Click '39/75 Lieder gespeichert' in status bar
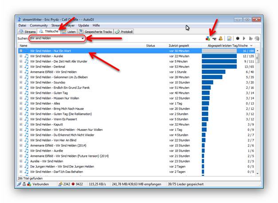The width and height of the screenshot is (278, 203). pyautogui.click(x=186, y=184)
